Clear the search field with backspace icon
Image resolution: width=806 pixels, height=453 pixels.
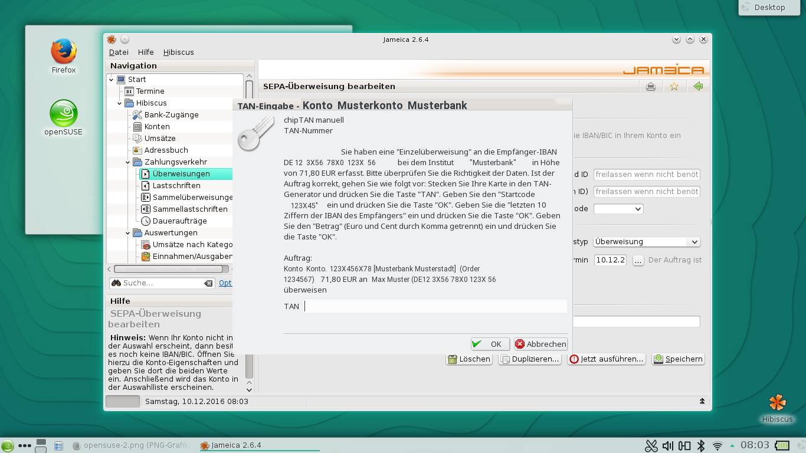(208, 283)
